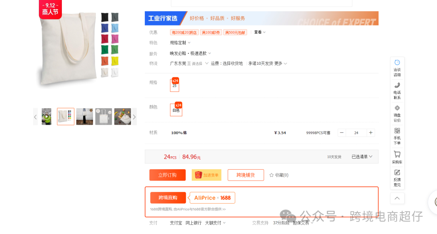This screenshot has height=234, width=437.
Task: Increase quantity with the plus stepper
Action: pyautogui.click(x=371, y=132)
